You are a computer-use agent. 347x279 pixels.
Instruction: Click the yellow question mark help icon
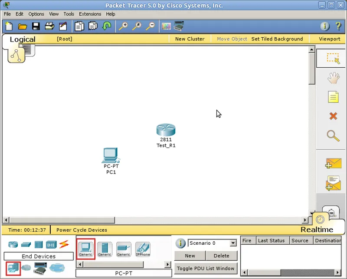coord(338,26)
